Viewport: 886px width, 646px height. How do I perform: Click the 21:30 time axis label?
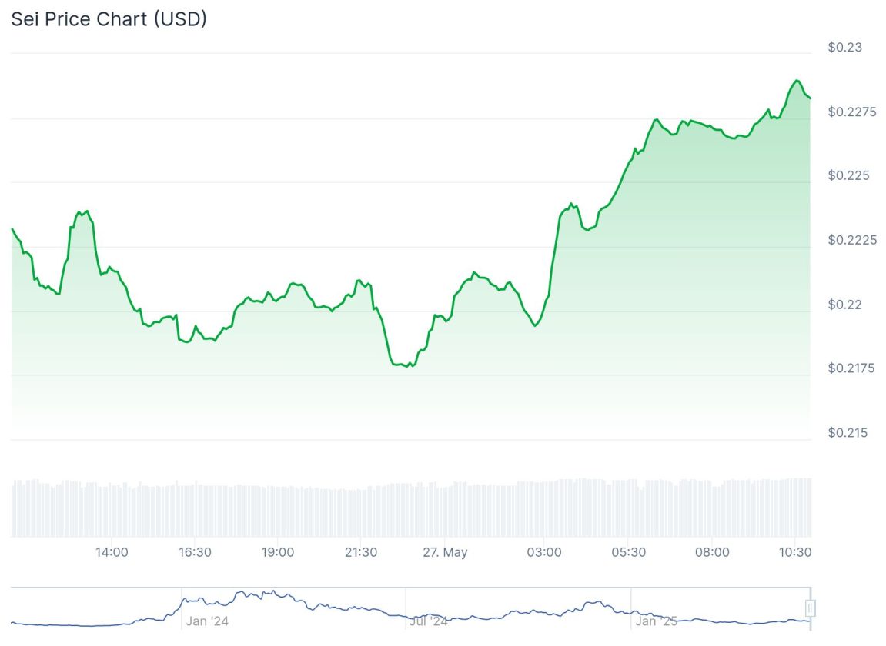tap(361, 552)
